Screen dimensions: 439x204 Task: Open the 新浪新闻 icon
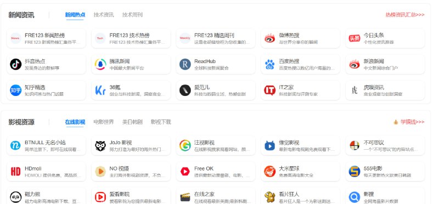[x=354, y=64]
